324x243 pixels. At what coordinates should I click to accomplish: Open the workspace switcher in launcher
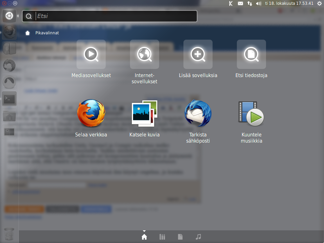[x=9, y=132]
